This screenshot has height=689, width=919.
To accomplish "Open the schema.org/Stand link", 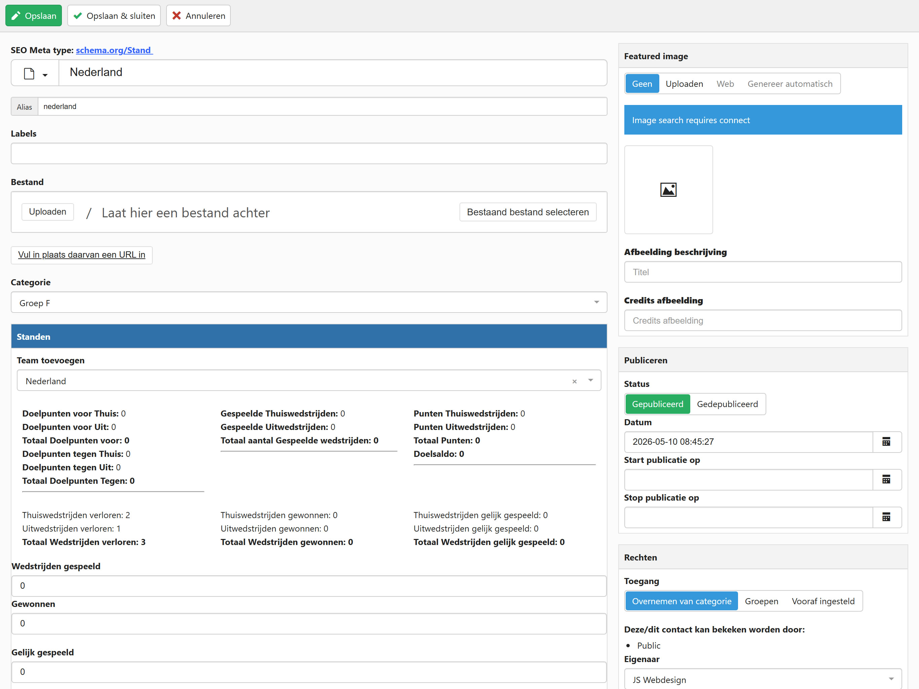I will [114, 50].
